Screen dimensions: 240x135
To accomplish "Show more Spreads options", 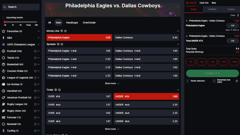I will [x=112, y=83].
